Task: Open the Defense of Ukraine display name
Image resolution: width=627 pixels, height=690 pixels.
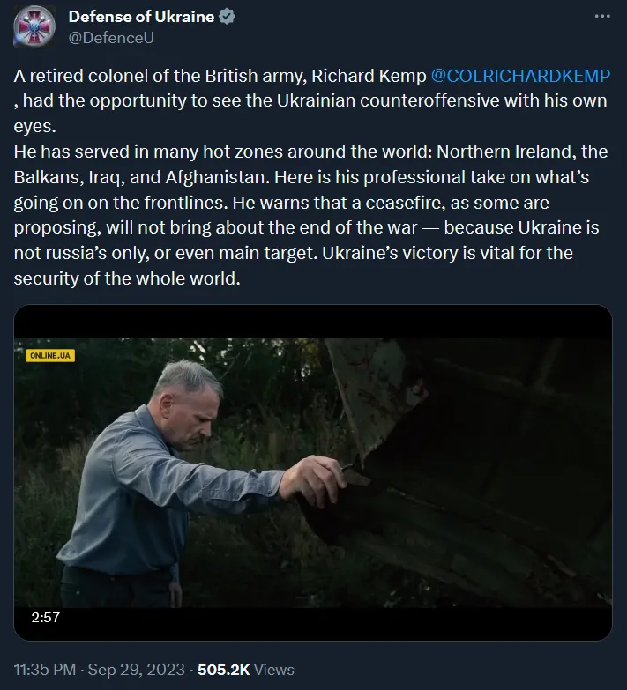Action: point(141,17)
